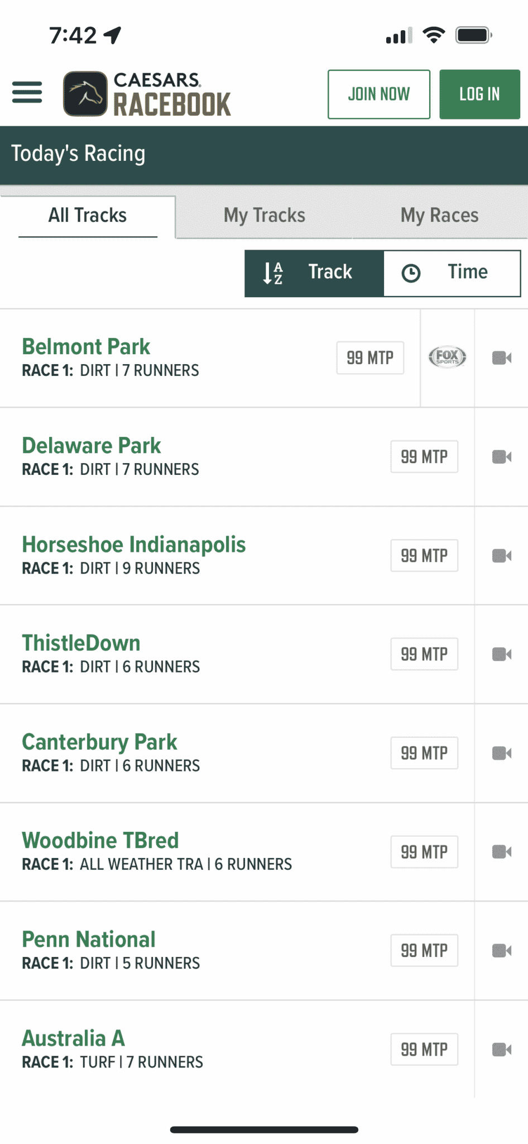
Task: Open the hamburger navigation menu
Action: 26,93
